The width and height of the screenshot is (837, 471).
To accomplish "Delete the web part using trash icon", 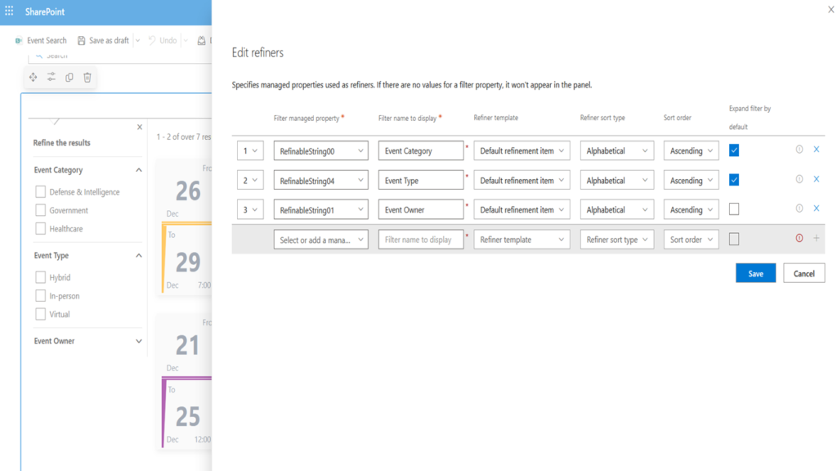I will (87, 78).
